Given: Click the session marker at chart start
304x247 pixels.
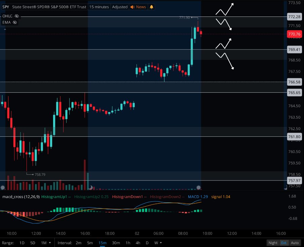Looking at the screenshot, I should (3, 188).
